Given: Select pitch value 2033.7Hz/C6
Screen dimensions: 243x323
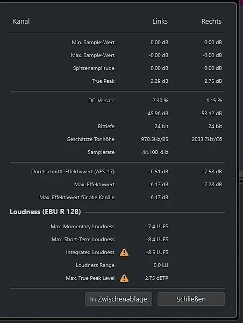Looking at the screenshot, I should [207, 139].
